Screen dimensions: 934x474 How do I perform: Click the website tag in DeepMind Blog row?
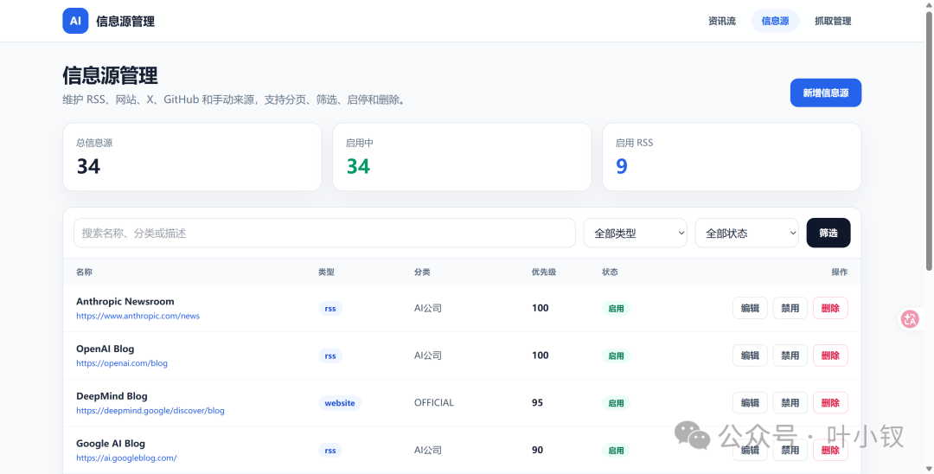(x=340, y=403)
